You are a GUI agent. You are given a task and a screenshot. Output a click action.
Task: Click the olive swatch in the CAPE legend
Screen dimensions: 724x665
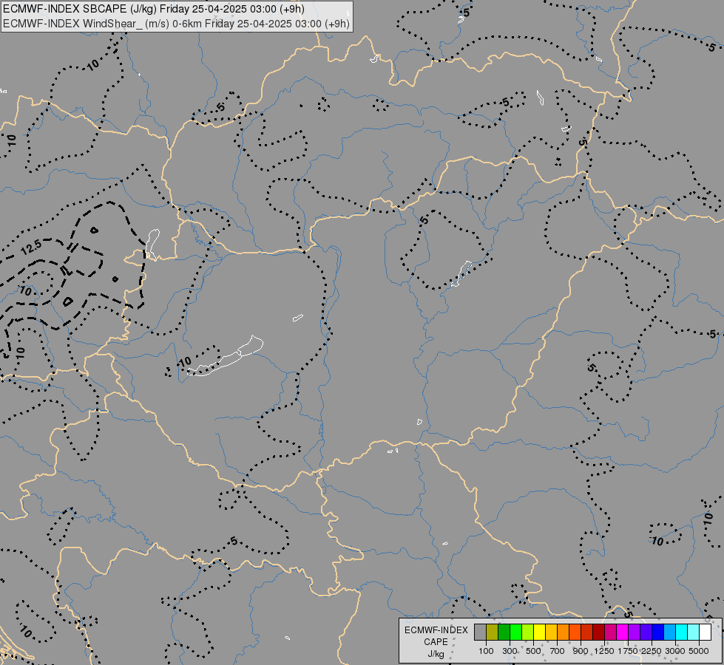492,632
